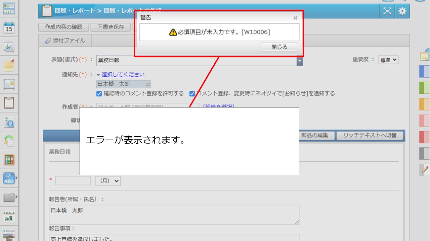Open the clipboard report icon in sidebar

(x=9, y=103)
